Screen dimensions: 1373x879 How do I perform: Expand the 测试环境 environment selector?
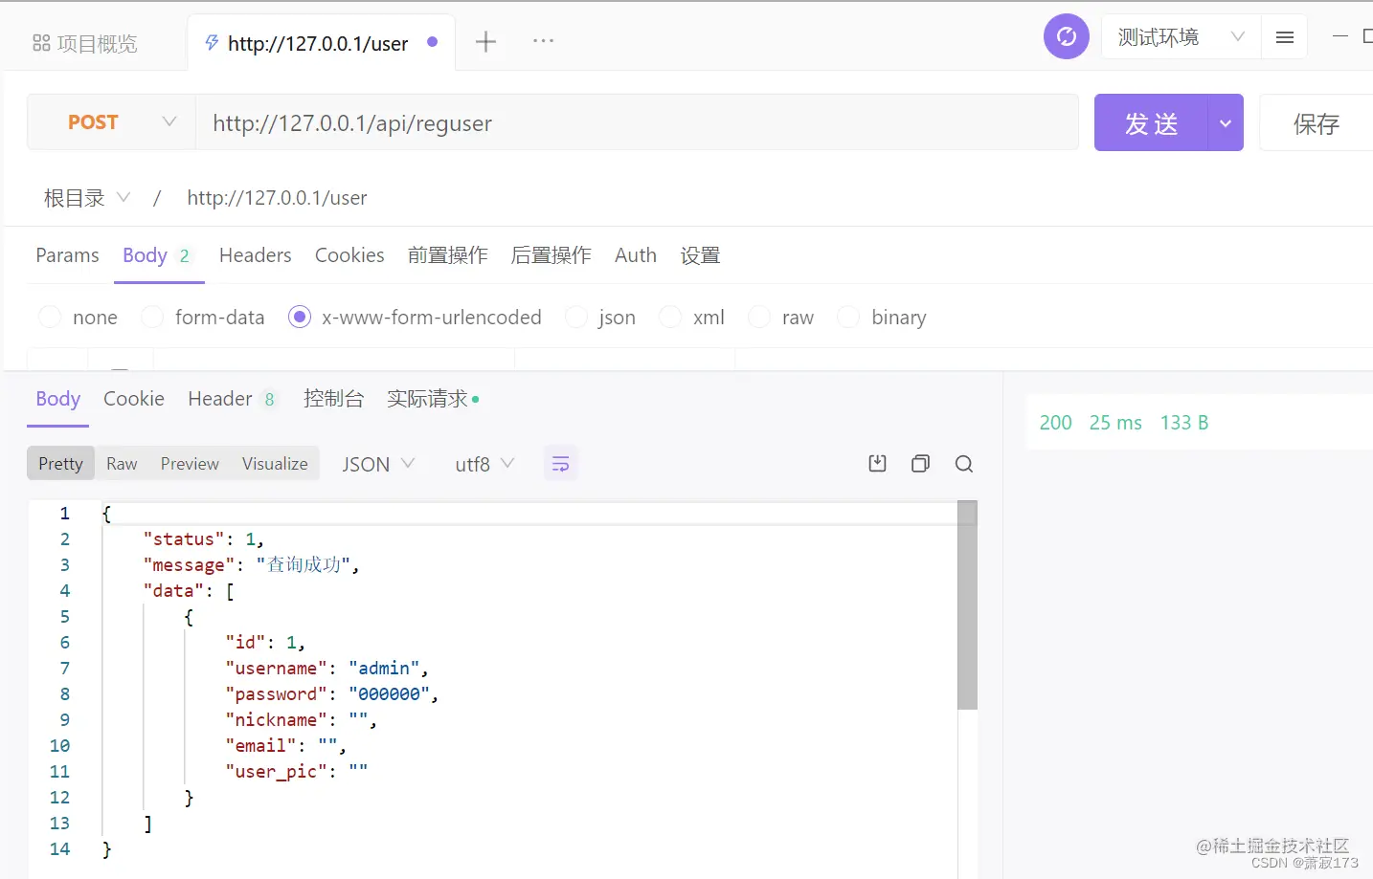pos(1178,36)
